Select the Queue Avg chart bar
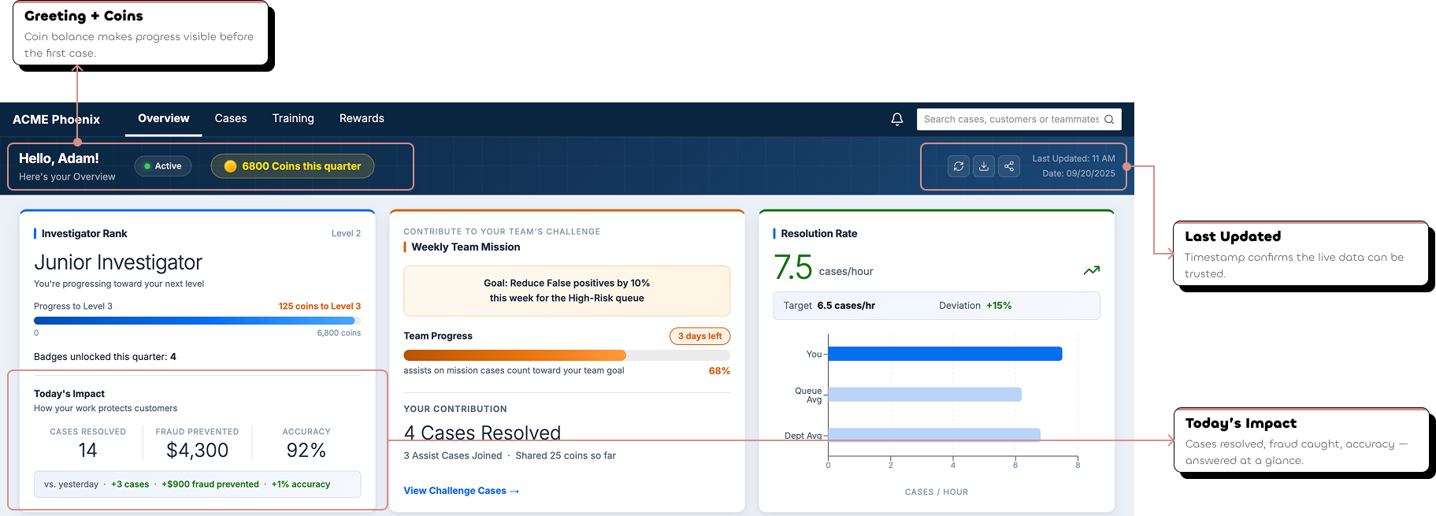The image size is (1436, 516). point(925,394)
